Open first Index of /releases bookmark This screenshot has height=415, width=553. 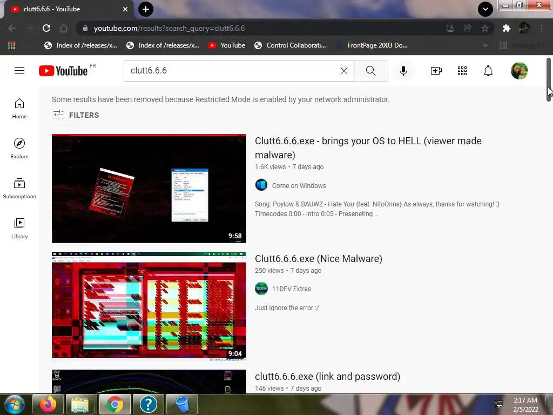click(x=81, y=45)
